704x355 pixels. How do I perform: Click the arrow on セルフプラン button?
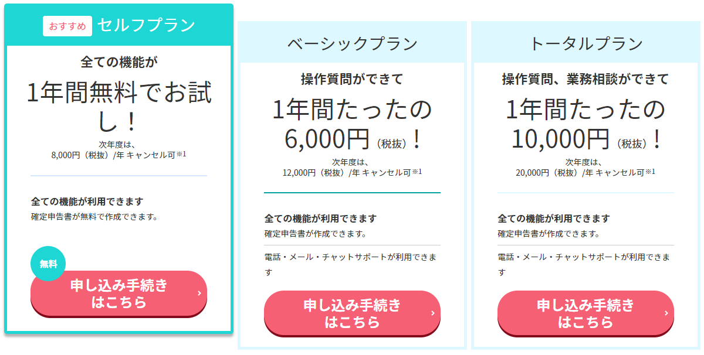coord(199,293)
